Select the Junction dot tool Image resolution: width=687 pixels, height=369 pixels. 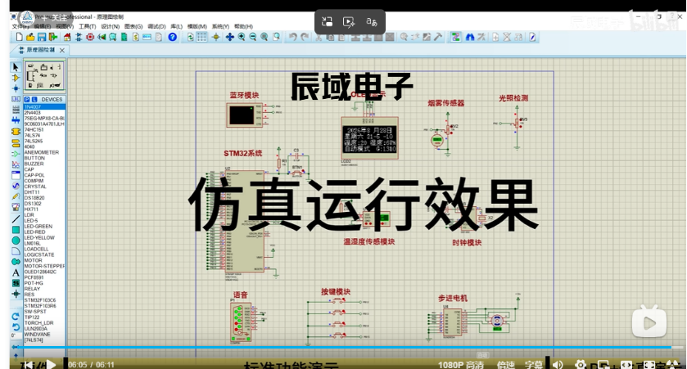point(16,88)
